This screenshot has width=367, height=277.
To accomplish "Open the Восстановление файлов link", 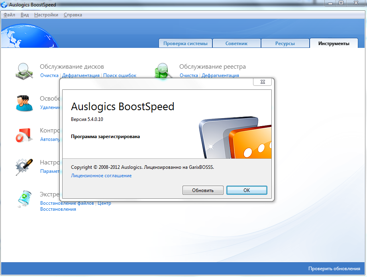I will (67, 203).
